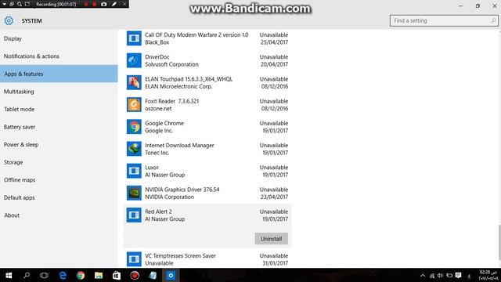Click Bandicam camera screenshot icon

pyautogui.click(x=104, y=4)
